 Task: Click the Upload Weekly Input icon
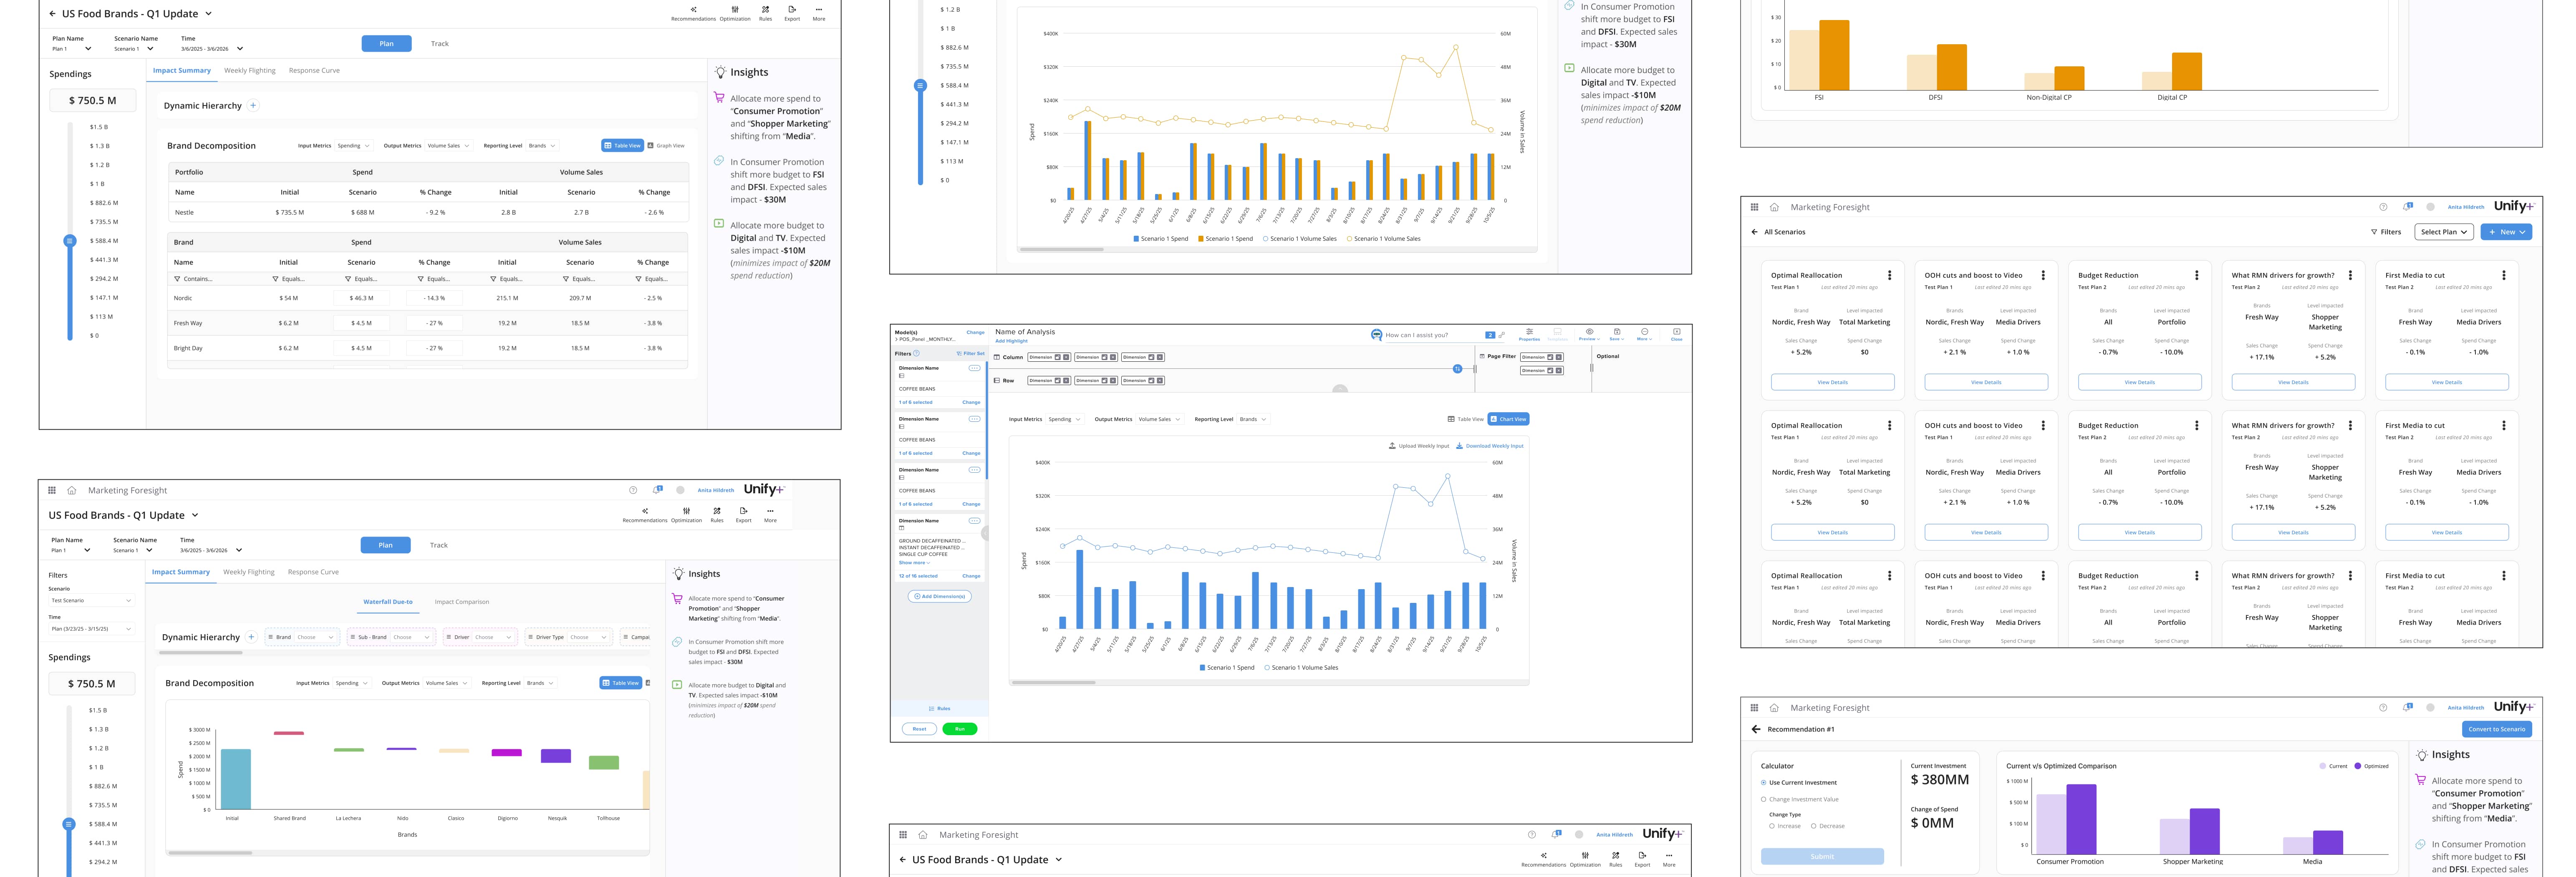pos(1392,446)
